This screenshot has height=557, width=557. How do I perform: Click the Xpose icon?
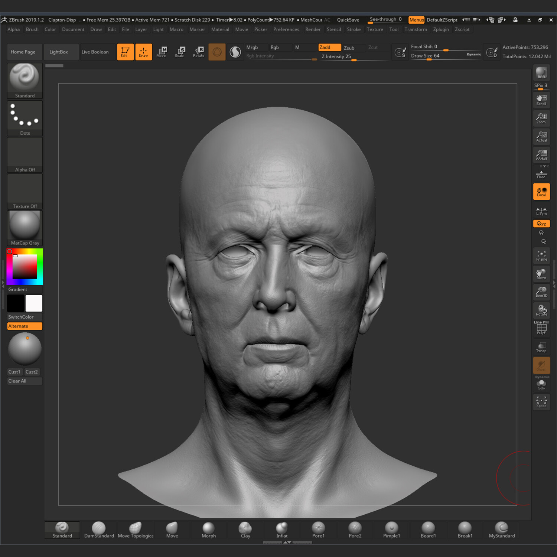(x=541, y=402)
